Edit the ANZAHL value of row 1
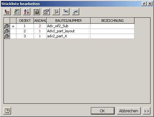This screenshot has height=117, width=154. (40, 26)
